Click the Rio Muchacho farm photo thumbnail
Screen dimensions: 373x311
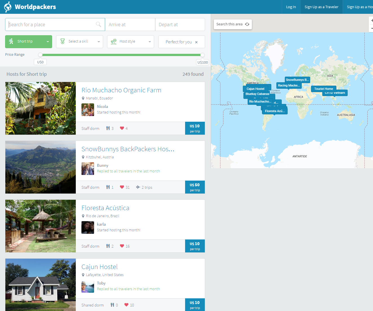coord(41,108)
